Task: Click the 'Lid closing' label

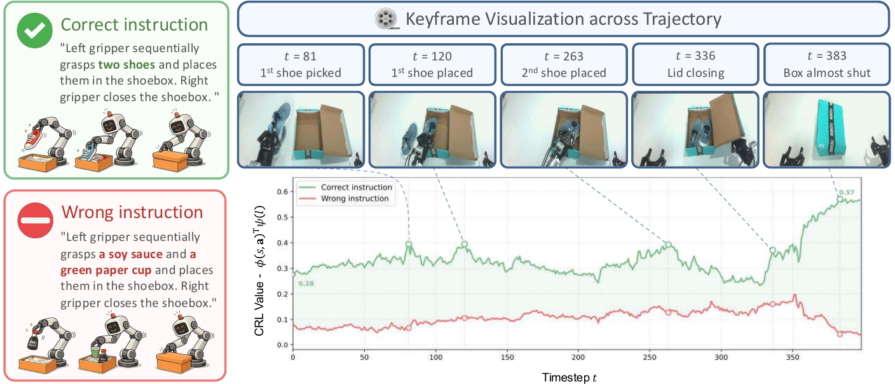Action: click(x=696, y=72)
